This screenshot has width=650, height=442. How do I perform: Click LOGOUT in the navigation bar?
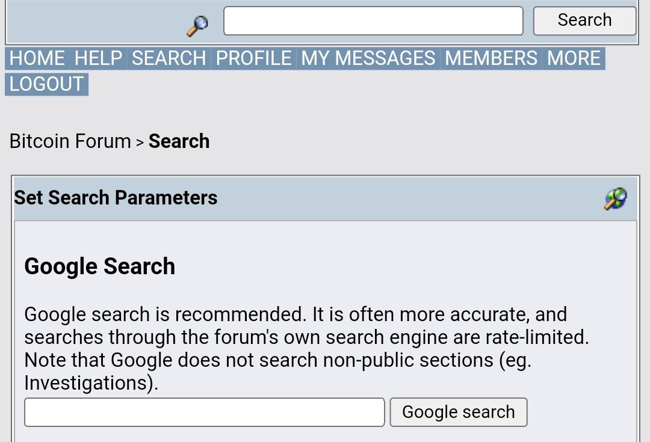tap(46, 85)
